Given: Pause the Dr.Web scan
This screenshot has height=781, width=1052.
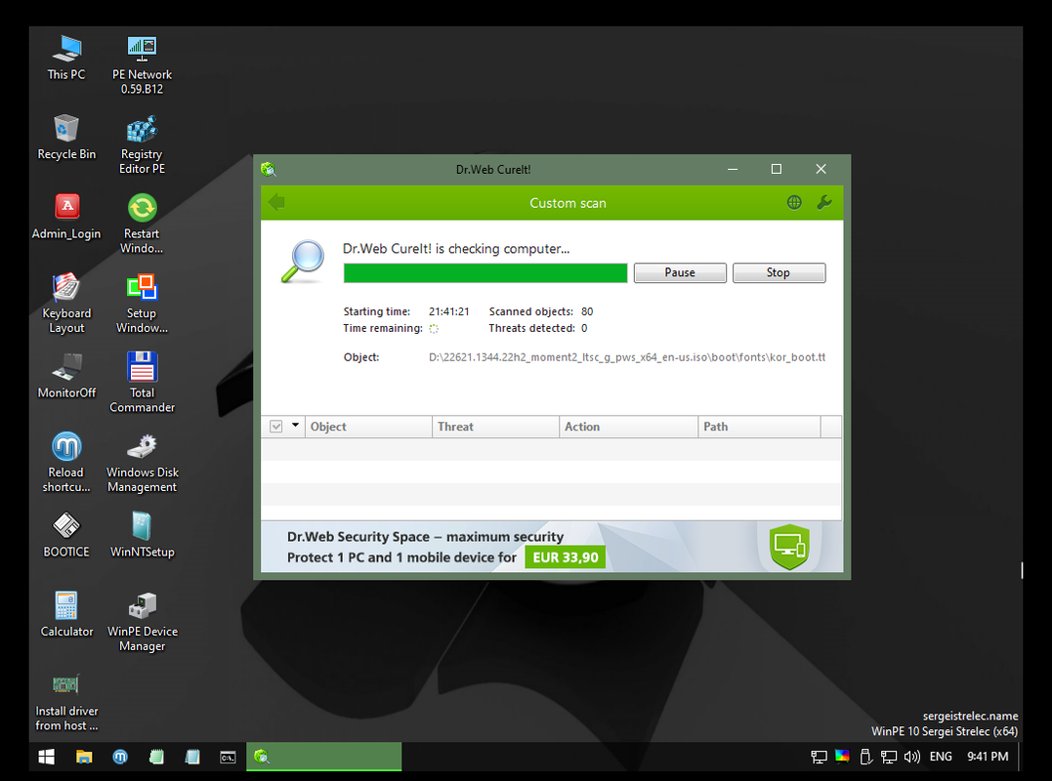Looking at the screenshot, I should pyautogui.click(x=680, y=272).
